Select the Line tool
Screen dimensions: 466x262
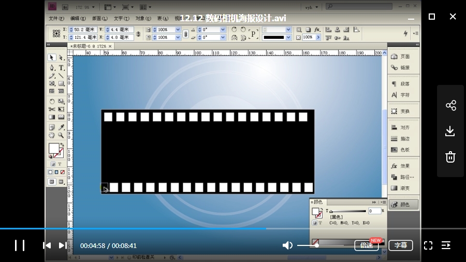click(x=61, y=76)
